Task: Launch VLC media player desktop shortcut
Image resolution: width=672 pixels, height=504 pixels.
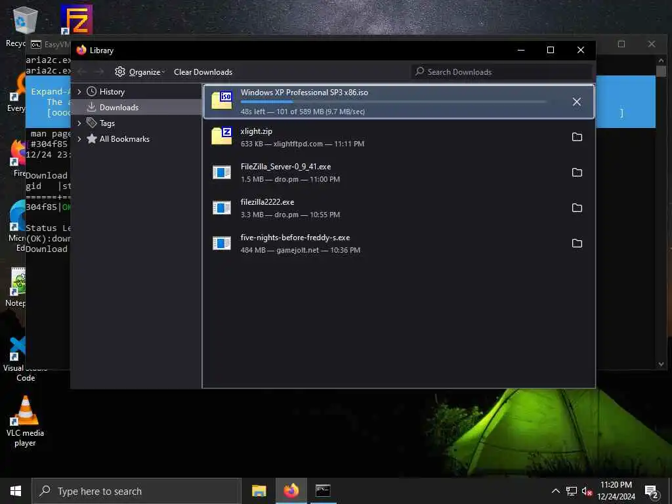Action: [x=26, y=421]
